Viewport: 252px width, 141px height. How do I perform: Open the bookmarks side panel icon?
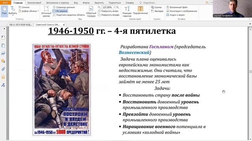[x=3, y=38]
